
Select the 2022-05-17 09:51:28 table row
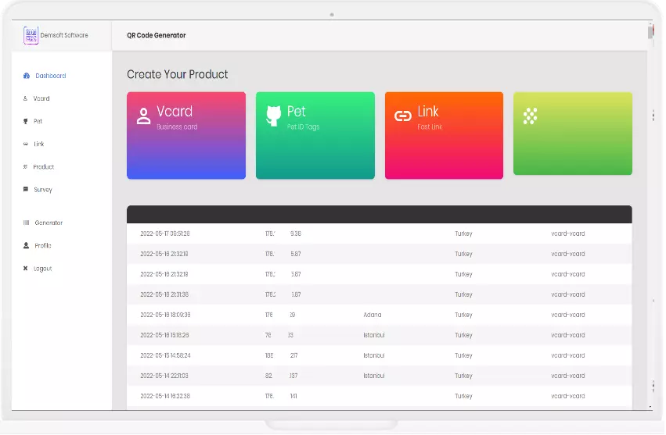pyautogui.click(x=379, y=234)
